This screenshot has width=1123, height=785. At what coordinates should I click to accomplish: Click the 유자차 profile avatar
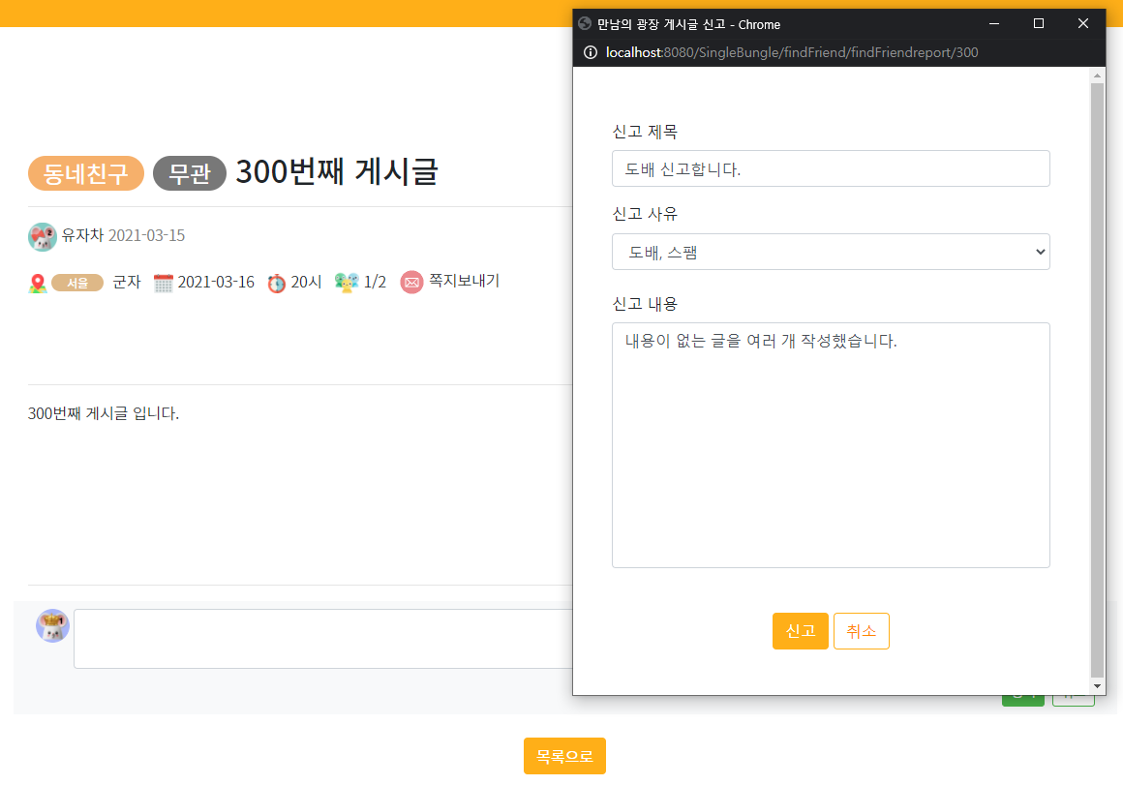point(43,236)
